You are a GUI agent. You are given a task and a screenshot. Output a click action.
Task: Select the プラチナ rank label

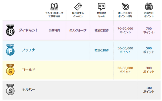click(29, 50)
